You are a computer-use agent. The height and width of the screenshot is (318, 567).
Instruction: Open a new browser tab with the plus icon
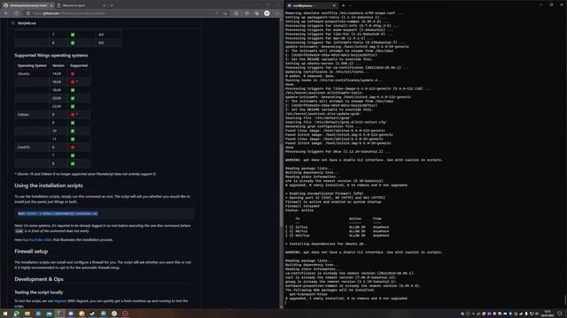tap(112, 5)
